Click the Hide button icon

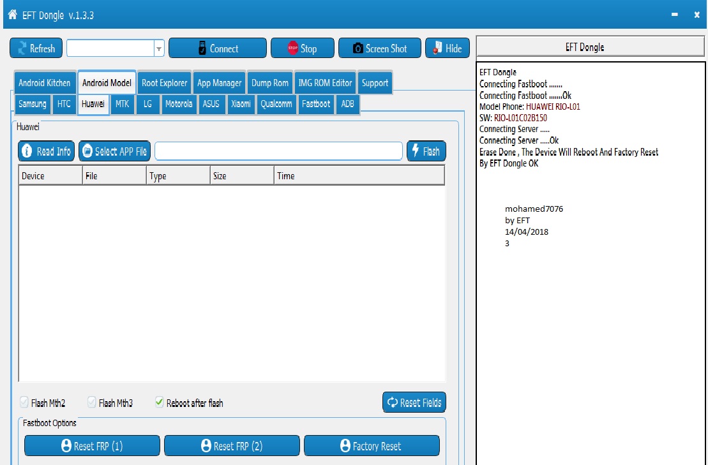click(437, 48)
